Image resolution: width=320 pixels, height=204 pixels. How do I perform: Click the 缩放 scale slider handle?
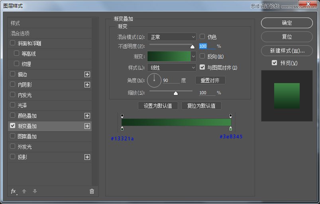(175, 93)
